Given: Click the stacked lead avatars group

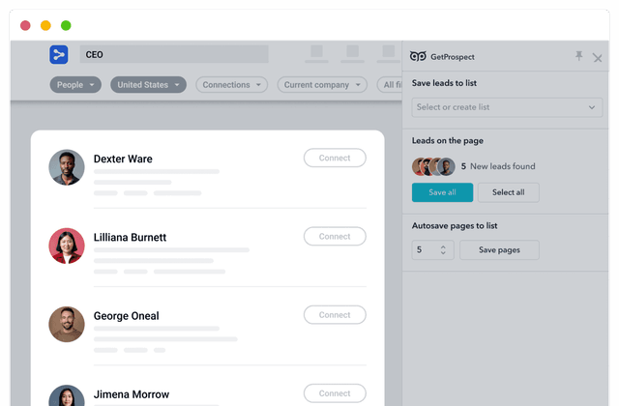Looking at the screenshot, I should [x=433, y=166].
